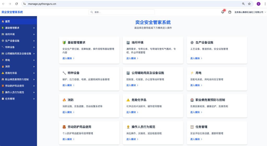Focus the 搜索 search field

122,12
